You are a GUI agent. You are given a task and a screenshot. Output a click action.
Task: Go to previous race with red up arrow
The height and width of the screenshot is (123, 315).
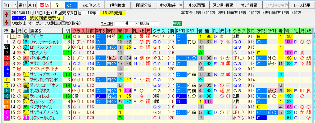tap(6, 15)
